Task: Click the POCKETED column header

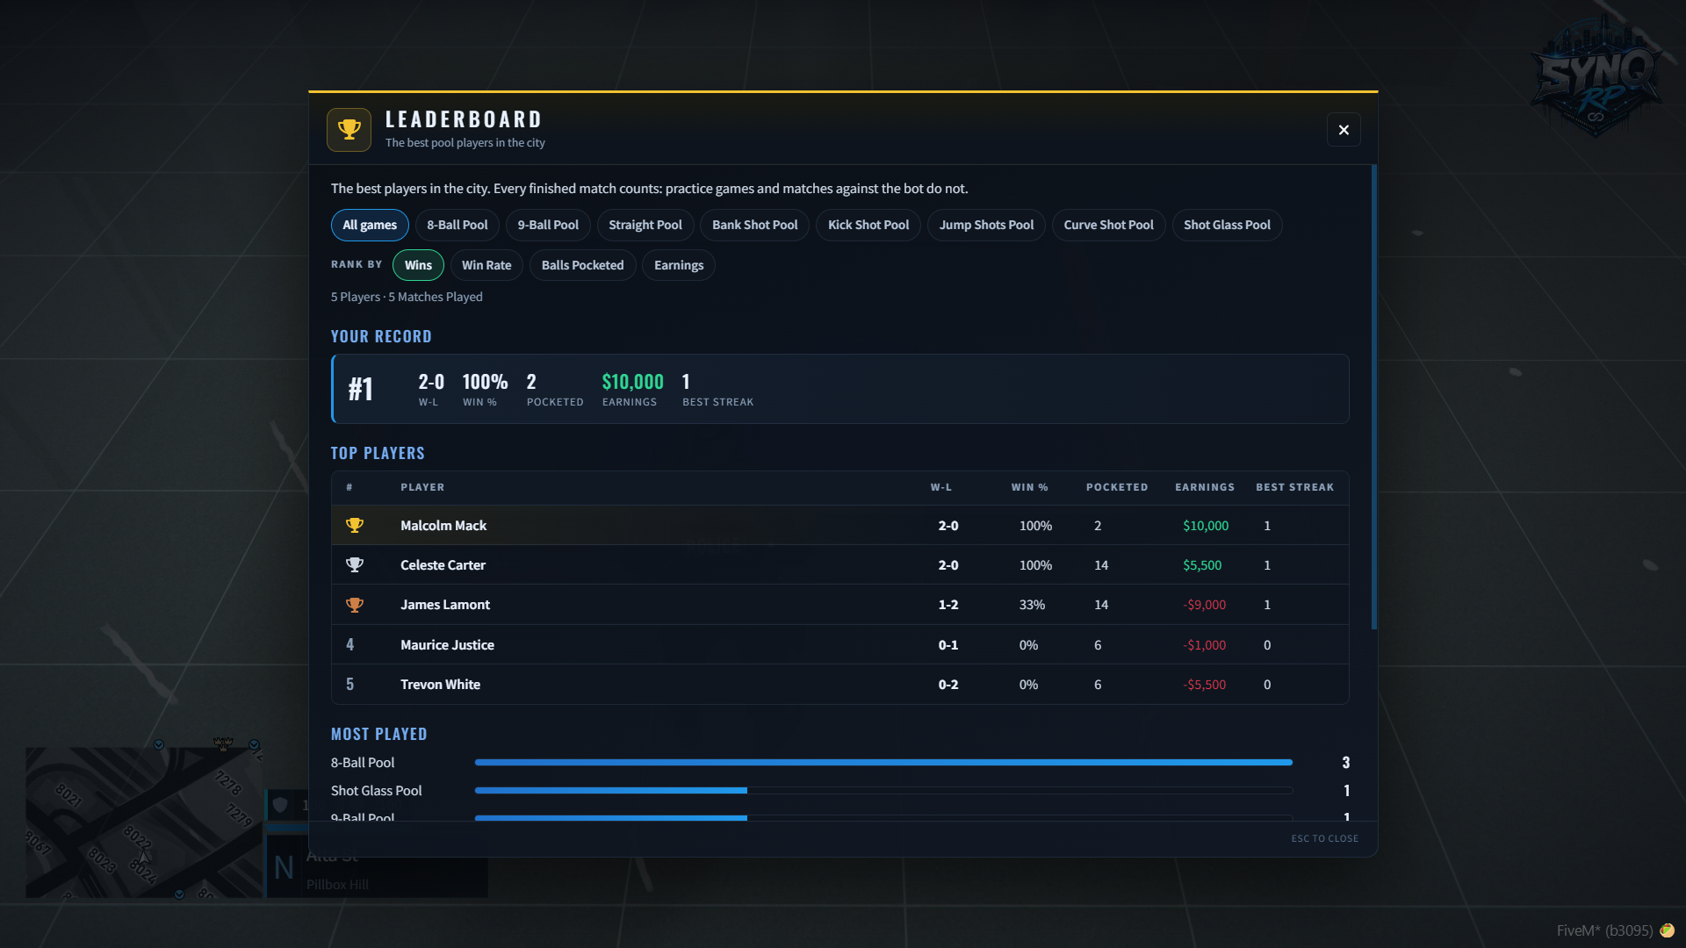Action: pyautogui.click(x=1117, y=487)
